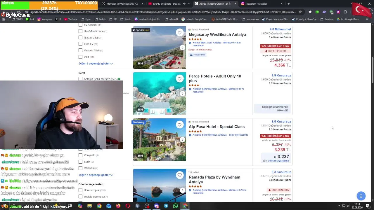
Task: Mute the twenty one pilots tab audio
Action: tap(184, 4)
